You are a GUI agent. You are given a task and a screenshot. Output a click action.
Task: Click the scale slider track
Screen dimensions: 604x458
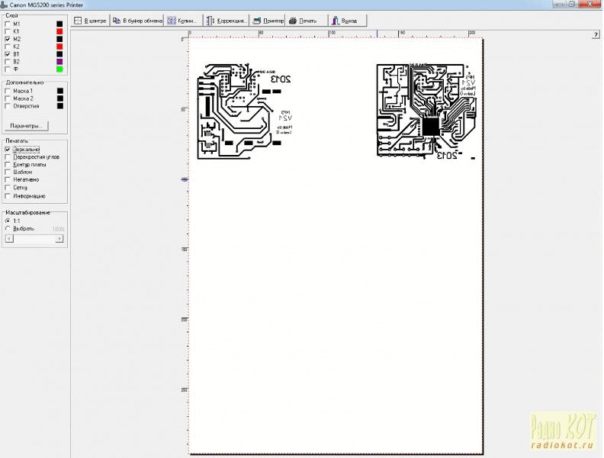coord(34,239)
